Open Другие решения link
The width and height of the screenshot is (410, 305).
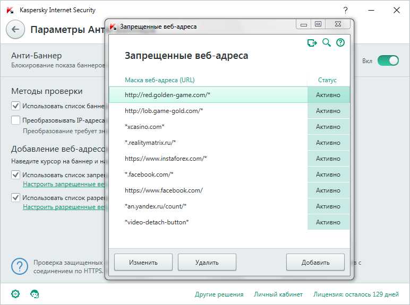[x=219, y=294]
